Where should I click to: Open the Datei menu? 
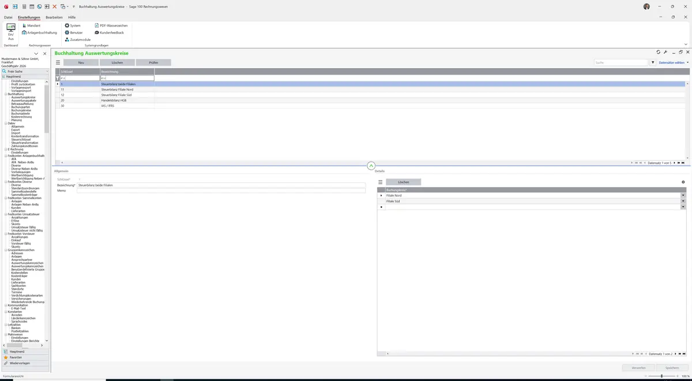click(x=8, y=17)
